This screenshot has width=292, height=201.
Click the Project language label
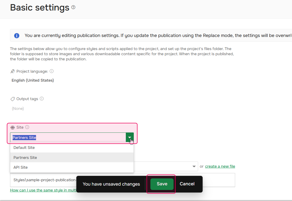pyautogui.click(x=32, y=71)
